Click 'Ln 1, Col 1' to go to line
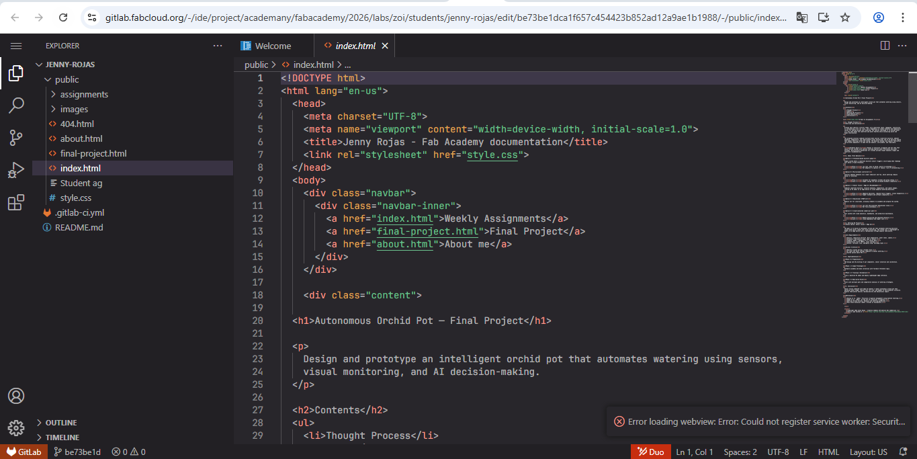This screenshot has height=459, width=917. click(694, 452)
